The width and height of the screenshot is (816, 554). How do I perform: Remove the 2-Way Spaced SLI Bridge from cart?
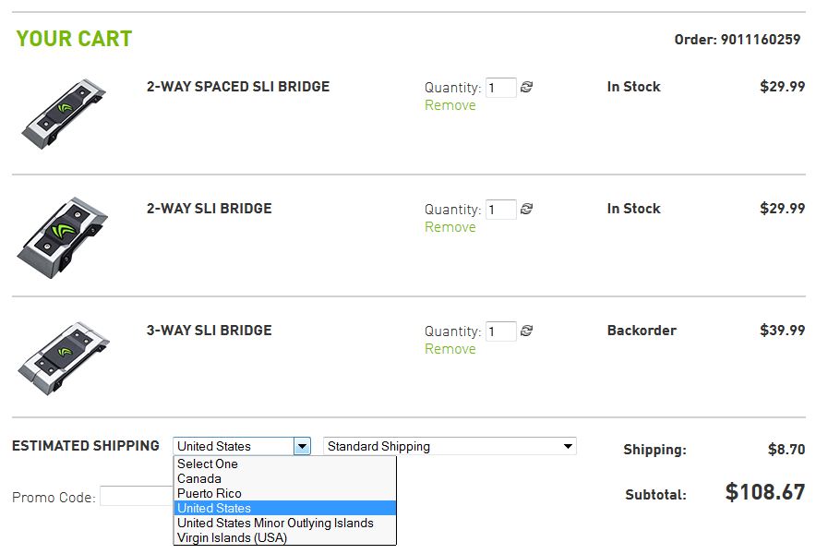450,105
